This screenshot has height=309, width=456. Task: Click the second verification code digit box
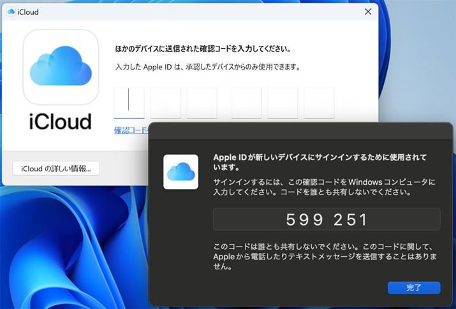coord(165,103)
